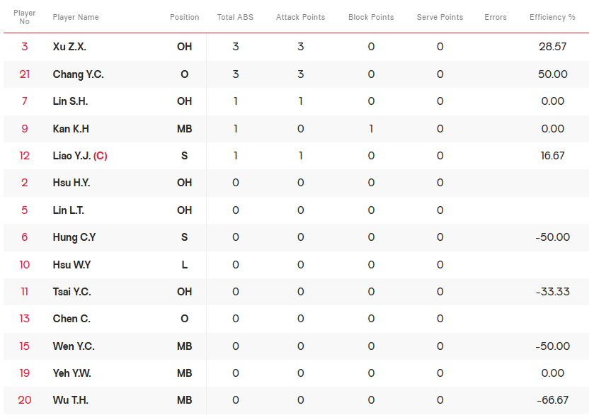Screen dimensions: 594x420
Task: Click player number 21
Action: coord(25,74)
